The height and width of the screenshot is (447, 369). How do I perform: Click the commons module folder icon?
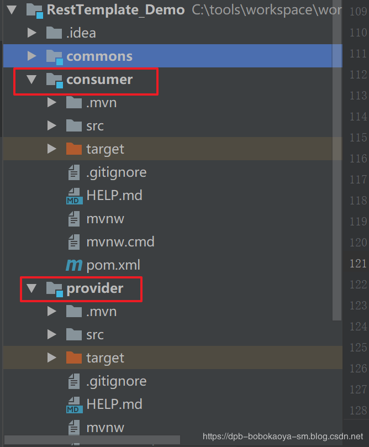(54, 56)
